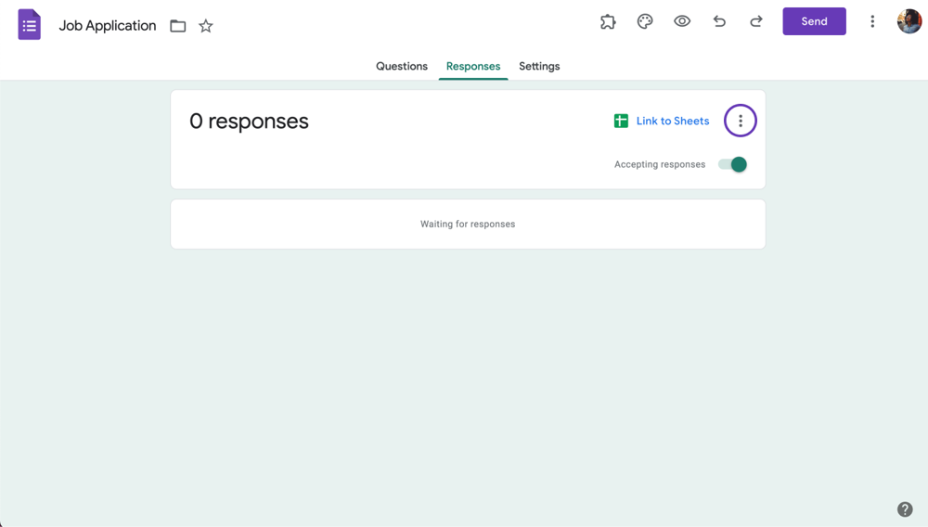This screenshot has height=527, width=928.
Task: Click the Undo arrow
Action: tap(719, 21)
